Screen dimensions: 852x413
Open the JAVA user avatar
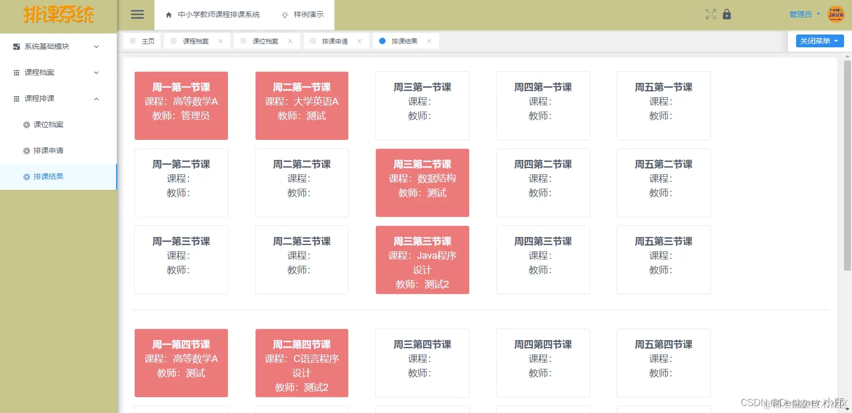[835, 14]
